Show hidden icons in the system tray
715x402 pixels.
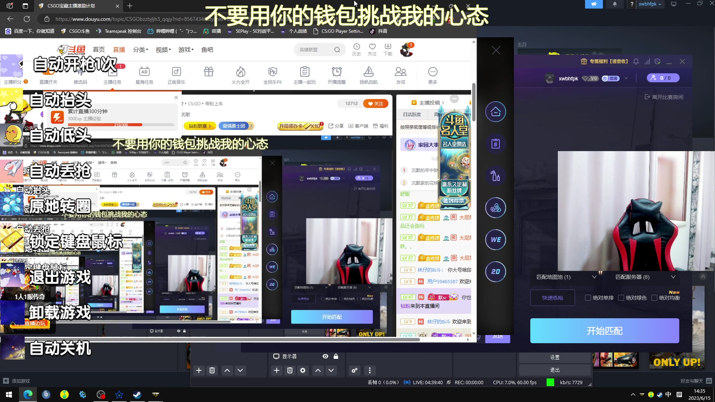pyautogui.click(x=633, y=395)
